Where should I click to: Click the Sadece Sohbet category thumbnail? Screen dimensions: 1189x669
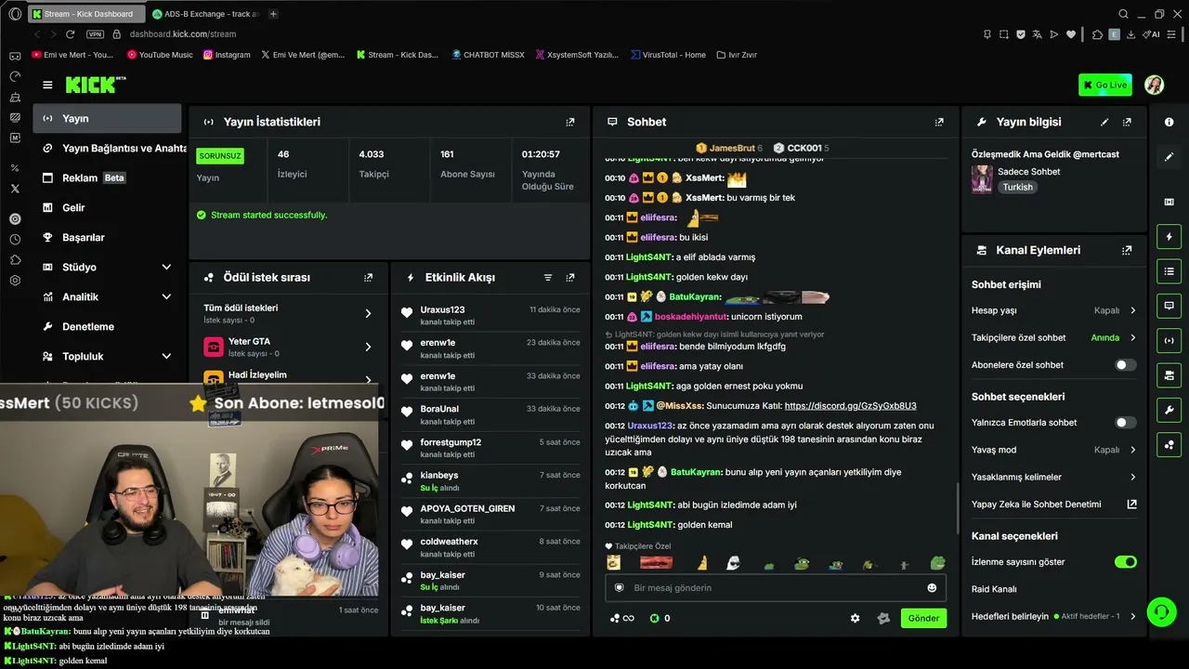982,179
